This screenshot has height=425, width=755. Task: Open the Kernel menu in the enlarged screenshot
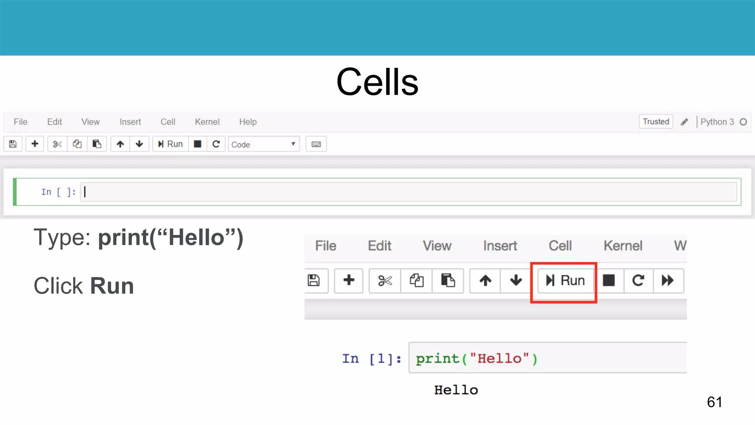(623, 246)
